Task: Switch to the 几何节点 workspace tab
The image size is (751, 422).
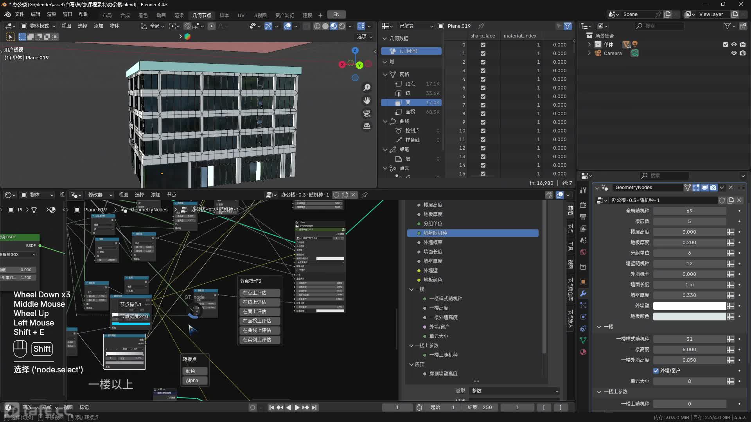Action: [x=201, y=15]
